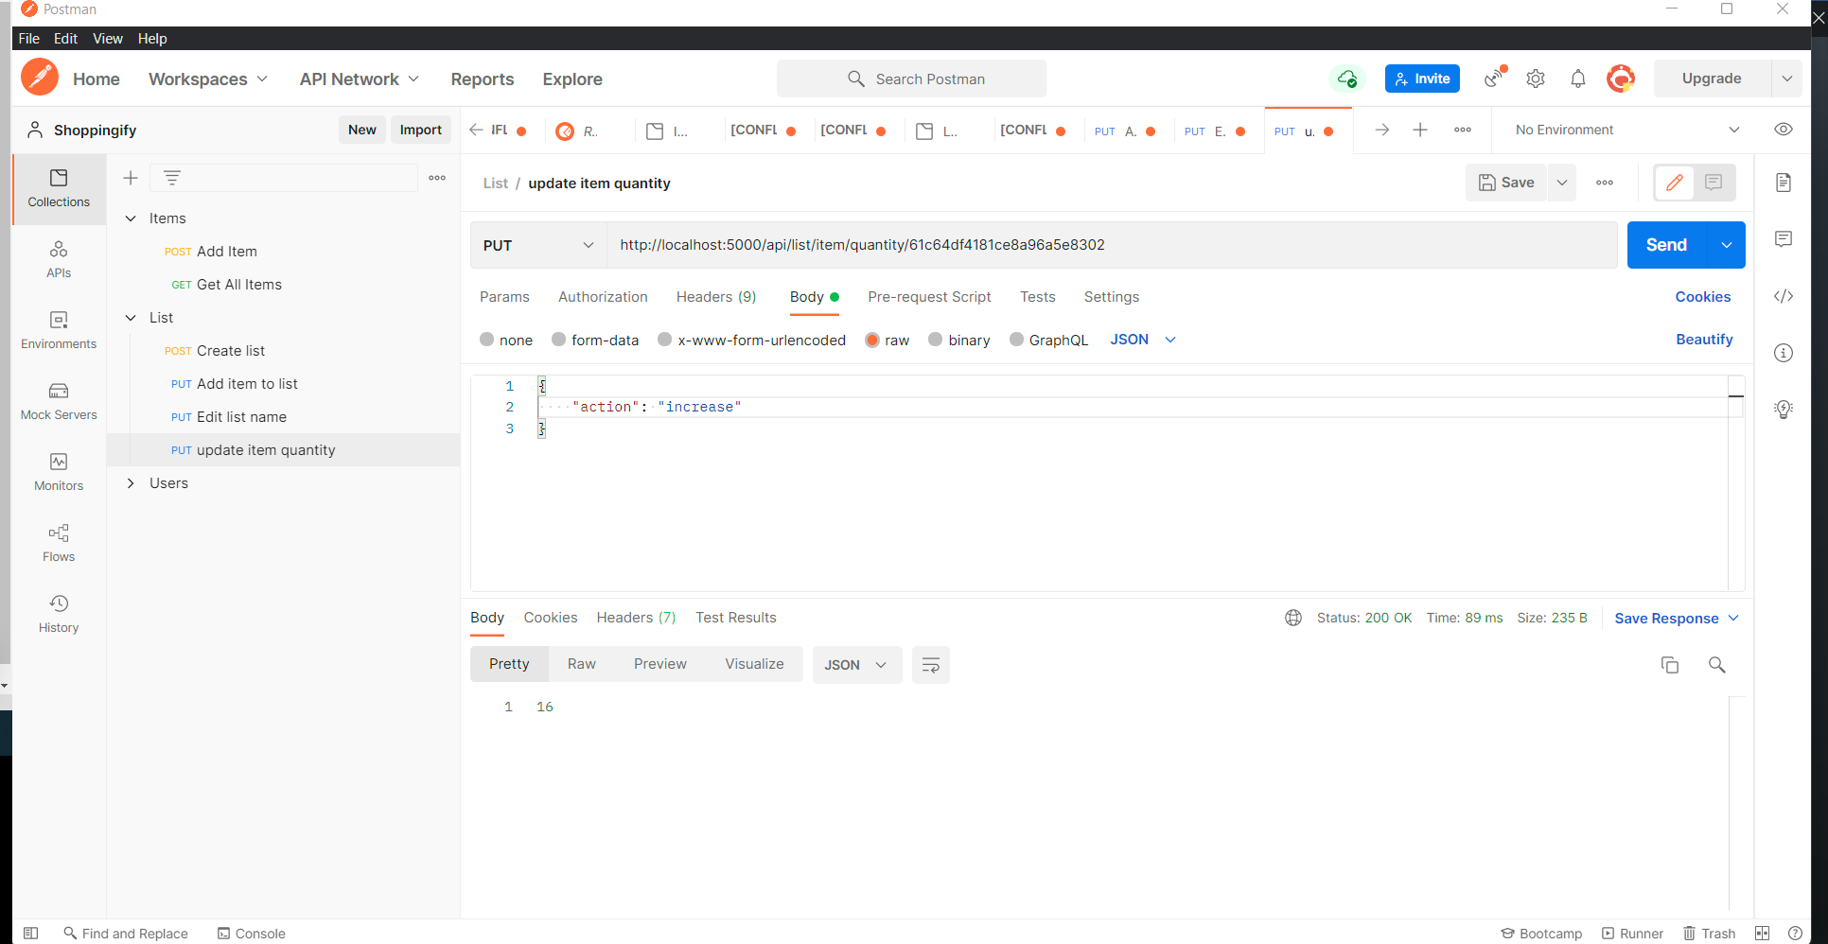Open the related requests lightbulb icon
The height and width of the screenshot is (944, 1828).
(x=1784, y=410)
